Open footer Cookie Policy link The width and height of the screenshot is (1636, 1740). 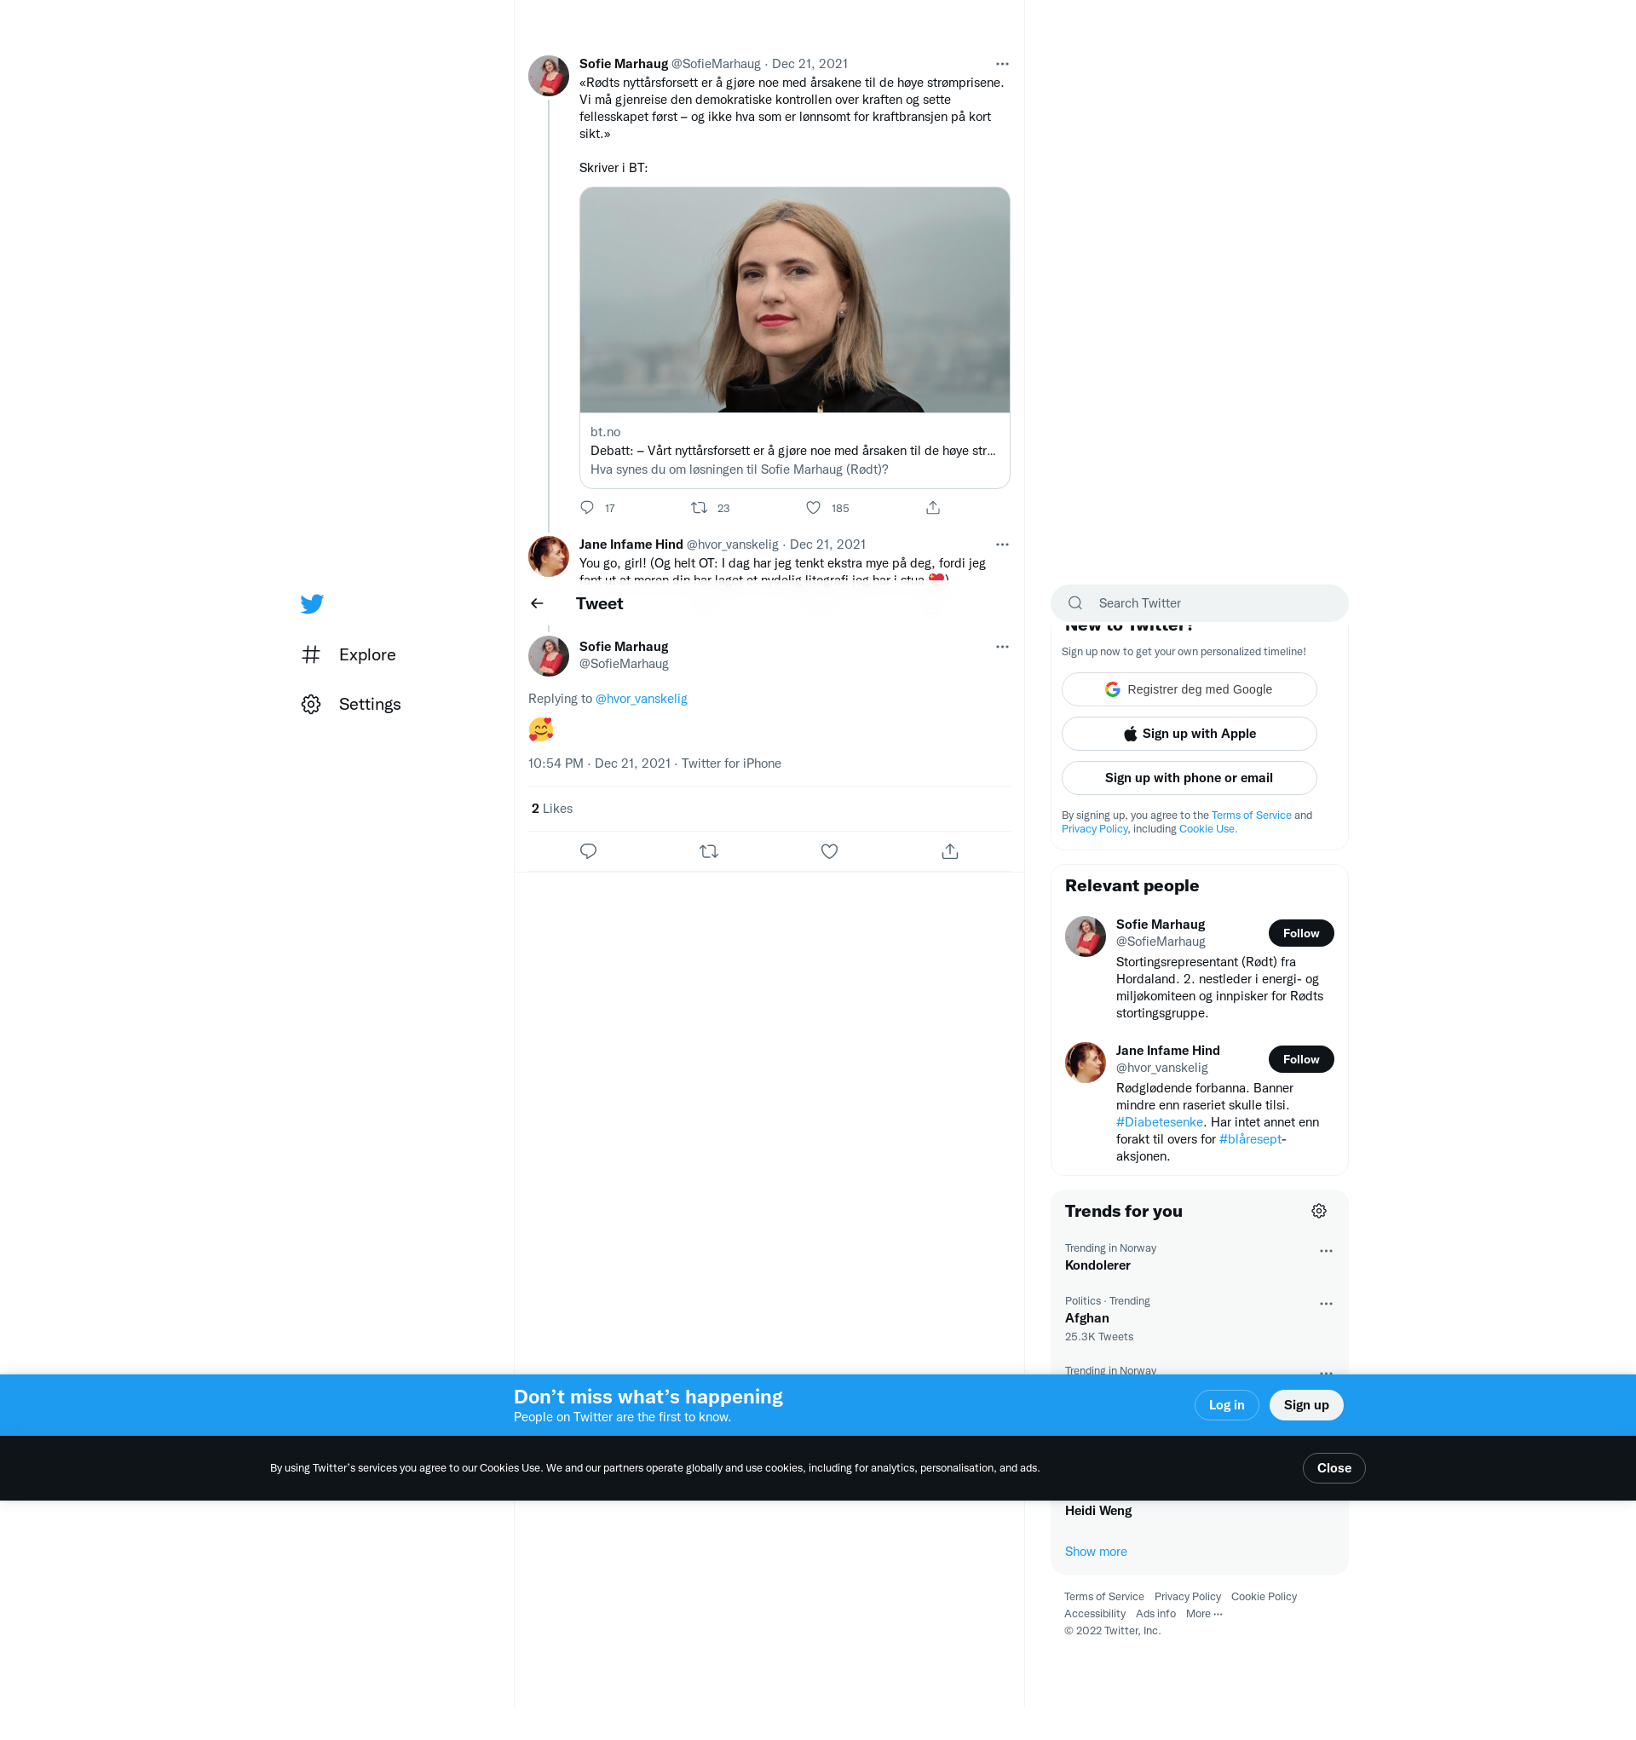click(x=1263, y=1598)
